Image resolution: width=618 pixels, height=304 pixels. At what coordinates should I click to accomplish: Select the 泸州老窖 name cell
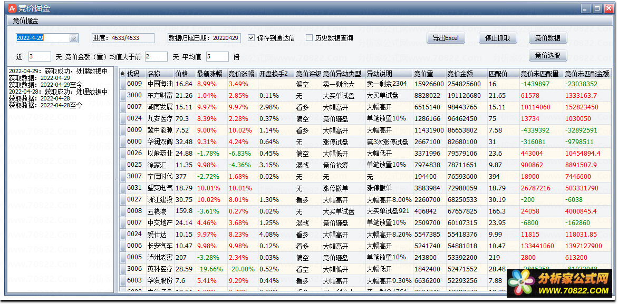point(160,258)
